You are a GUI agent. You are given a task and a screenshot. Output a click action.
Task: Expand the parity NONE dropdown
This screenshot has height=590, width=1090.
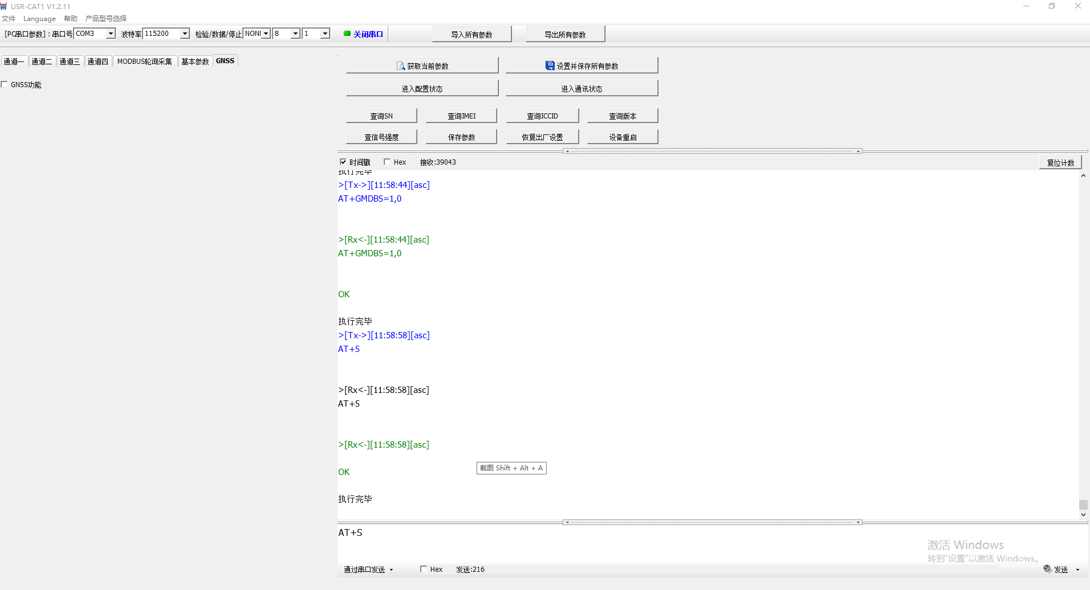[266, 34]
